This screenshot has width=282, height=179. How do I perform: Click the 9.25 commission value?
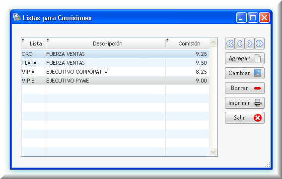pyautogui.click(x=201, y=54)
